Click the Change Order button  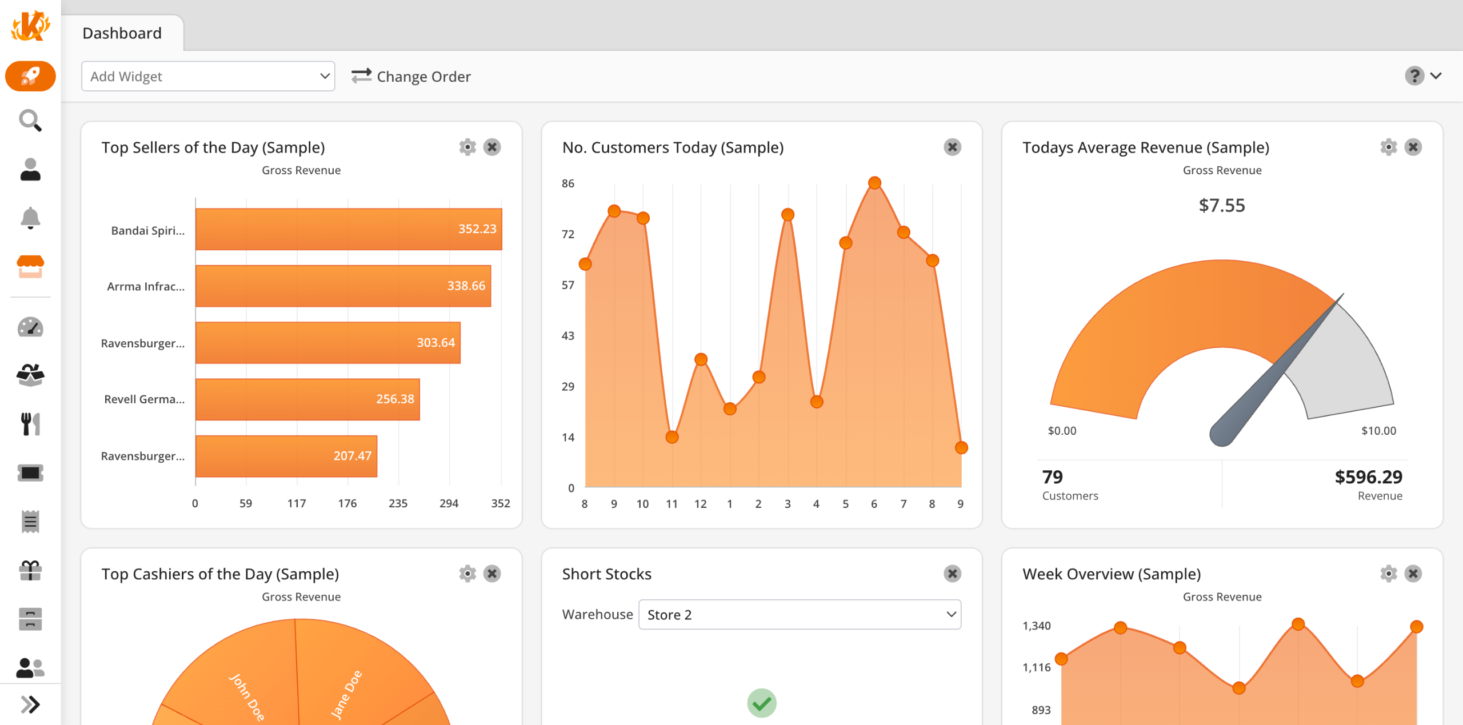point(411,77)
